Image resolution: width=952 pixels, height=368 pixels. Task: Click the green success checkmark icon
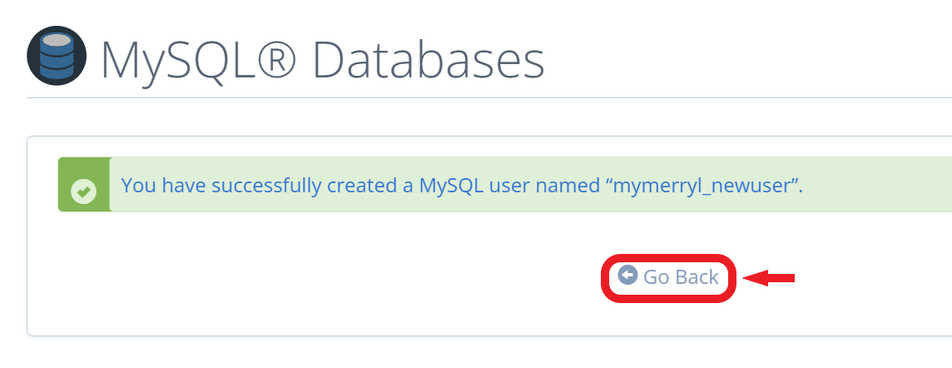coord(84,191)
